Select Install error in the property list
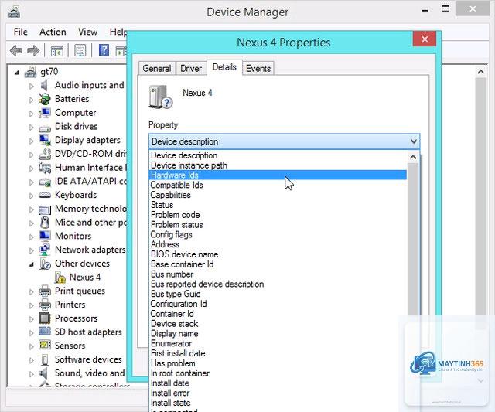This screenshot has width=495, height=412. click(278, 393)
